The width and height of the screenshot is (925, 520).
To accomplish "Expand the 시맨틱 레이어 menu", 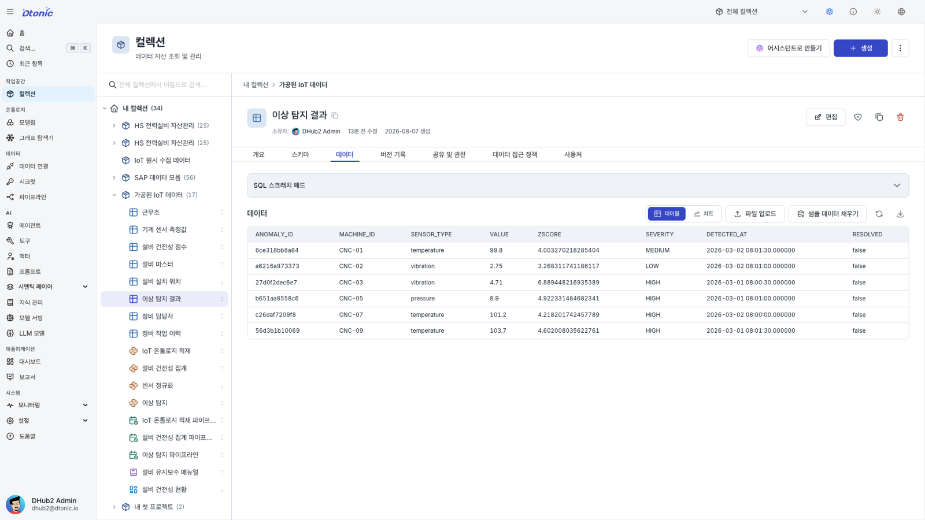I will [x=47, y=287].
